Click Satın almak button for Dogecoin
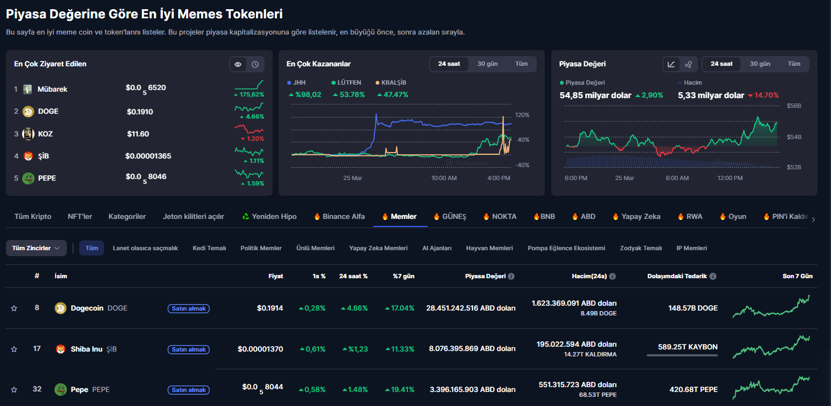Image resolution: width=831 pixels, height=406 pixels. point(188,308)
